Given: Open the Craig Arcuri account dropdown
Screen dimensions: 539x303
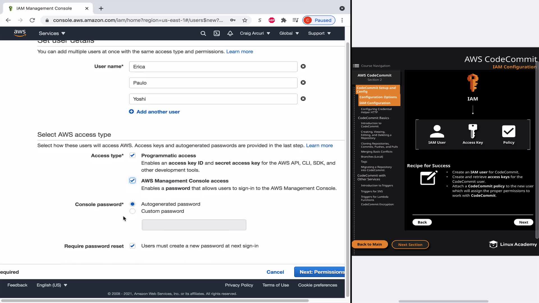Looking at the screenshot, I should point(255,33).
